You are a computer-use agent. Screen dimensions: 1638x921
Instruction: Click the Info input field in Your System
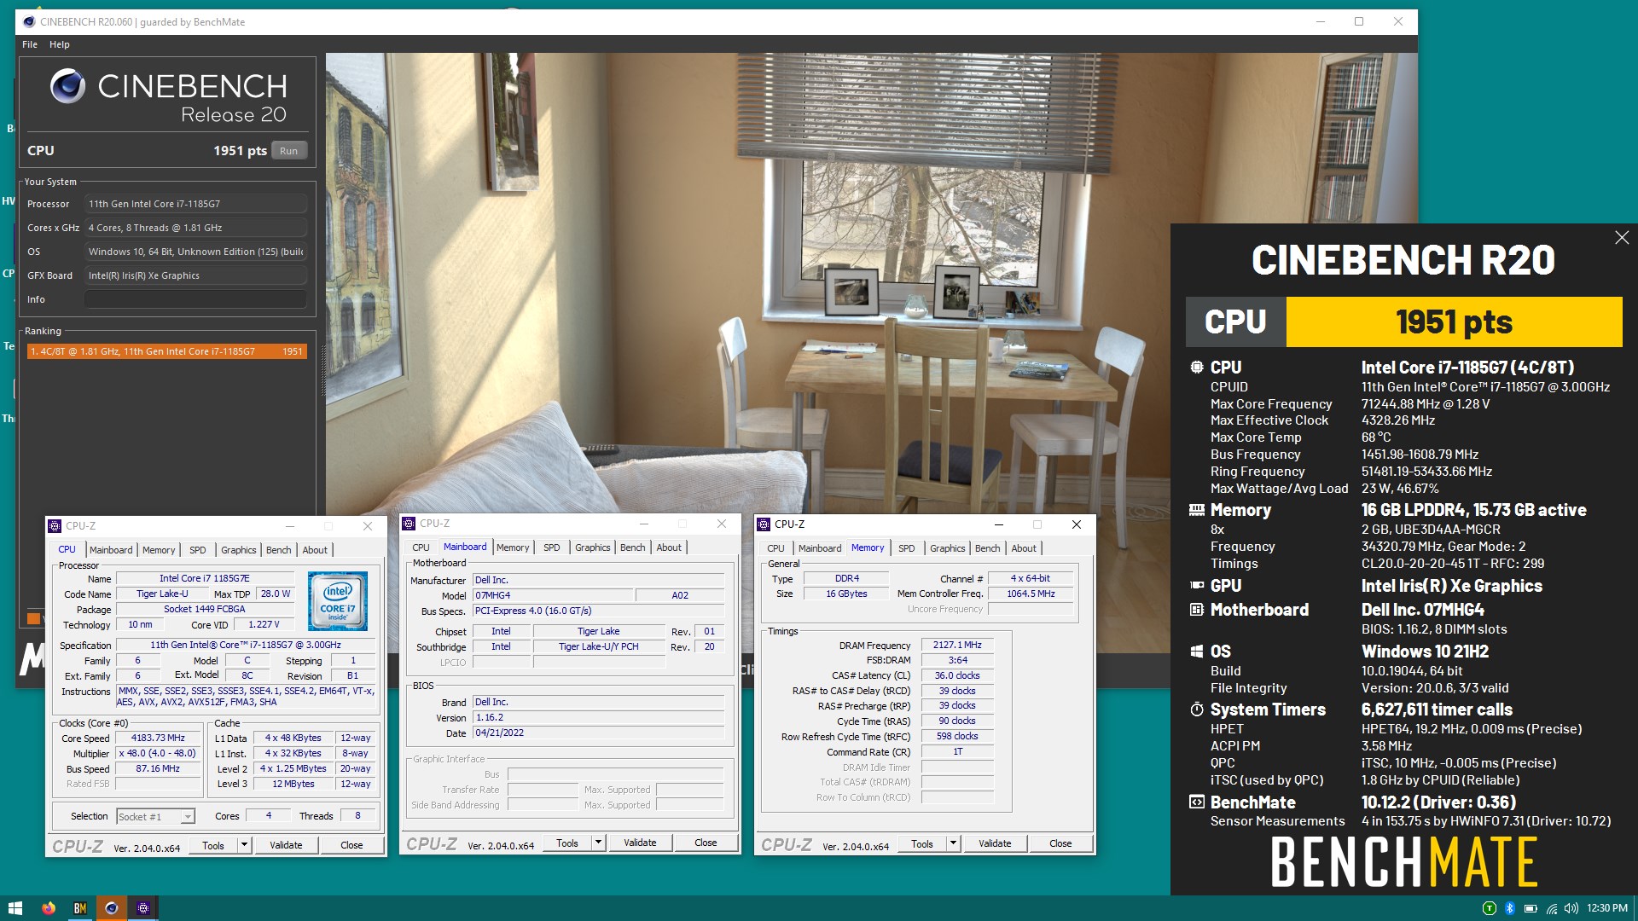[195, 299]
